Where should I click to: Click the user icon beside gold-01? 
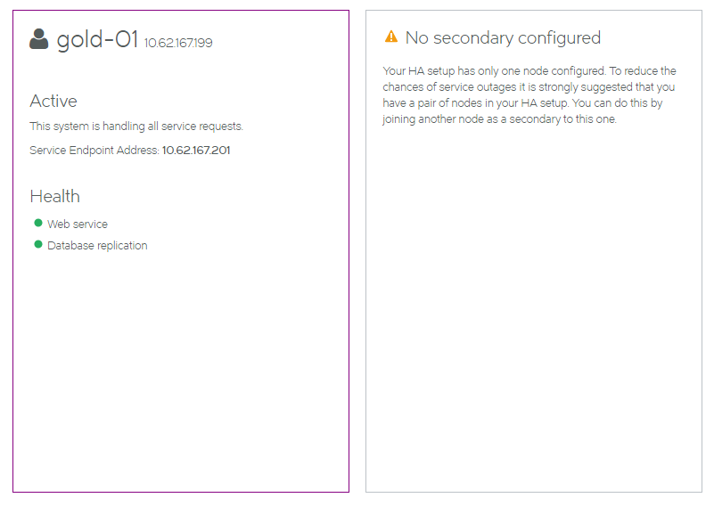(x=38, y=39)
